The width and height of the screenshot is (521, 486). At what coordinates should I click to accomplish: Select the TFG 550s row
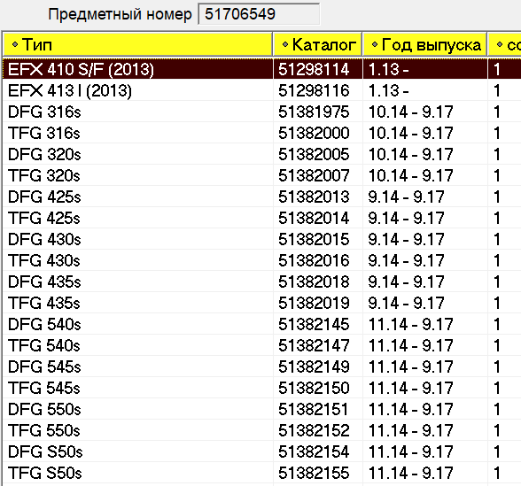click(x=262, y=430)
